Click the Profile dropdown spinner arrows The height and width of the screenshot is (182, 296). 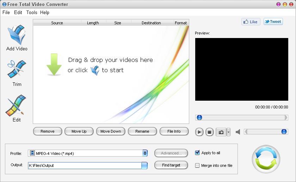point(145,153)
